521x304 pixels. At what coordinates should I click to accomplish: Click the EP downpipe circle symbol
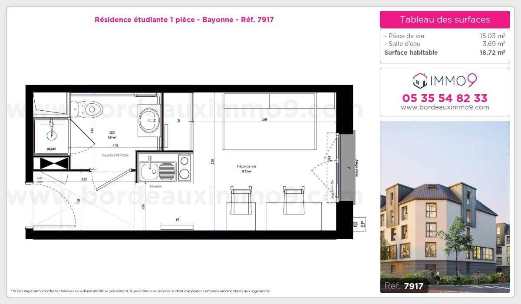pyautogui.click(x=356, y=224)
